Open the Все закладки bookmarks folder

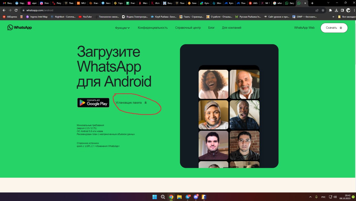[347, 17]
